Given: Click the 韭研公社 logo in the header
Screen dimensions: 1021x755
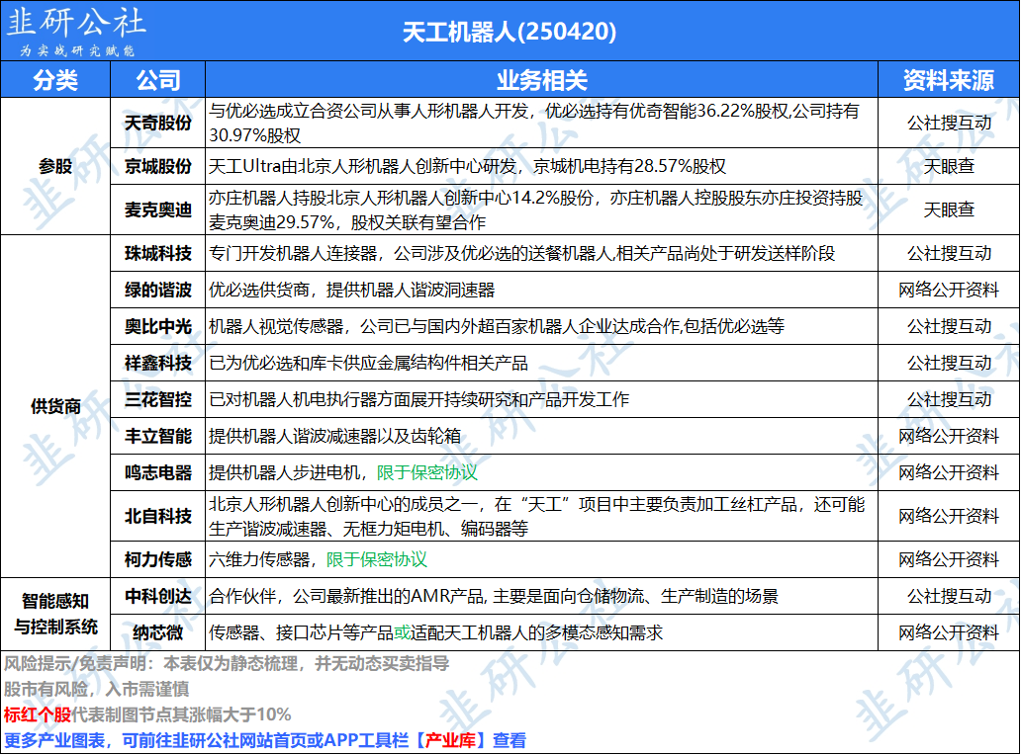Looking at the screenshot, I should (76, 31).
